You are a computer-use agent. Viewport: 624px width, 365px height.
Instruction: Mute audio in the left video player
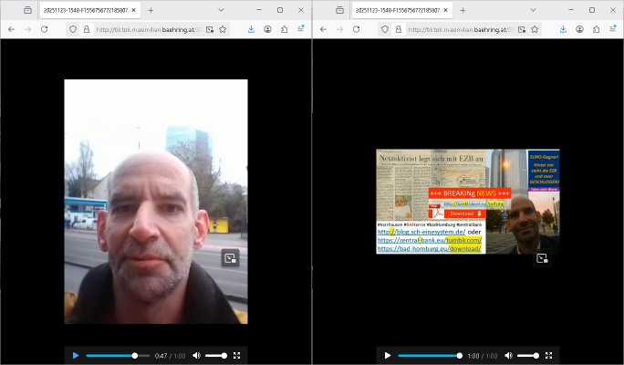[196, 355]
